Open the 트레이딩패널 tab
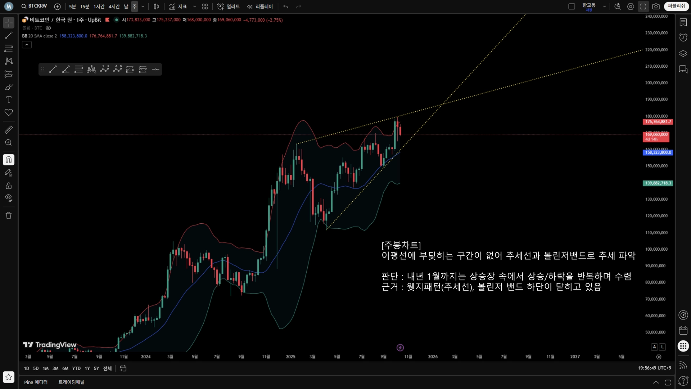 [71, 382]
